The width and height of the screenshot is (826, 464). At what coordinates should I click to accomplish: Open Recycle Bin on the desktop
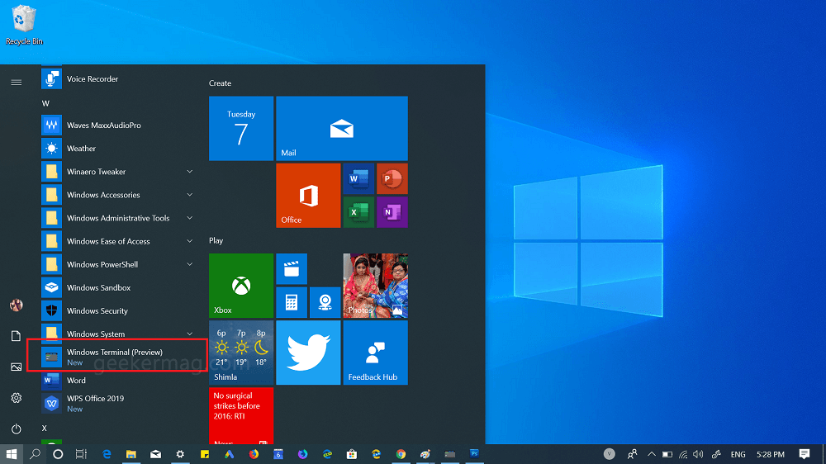pos(24,25)
